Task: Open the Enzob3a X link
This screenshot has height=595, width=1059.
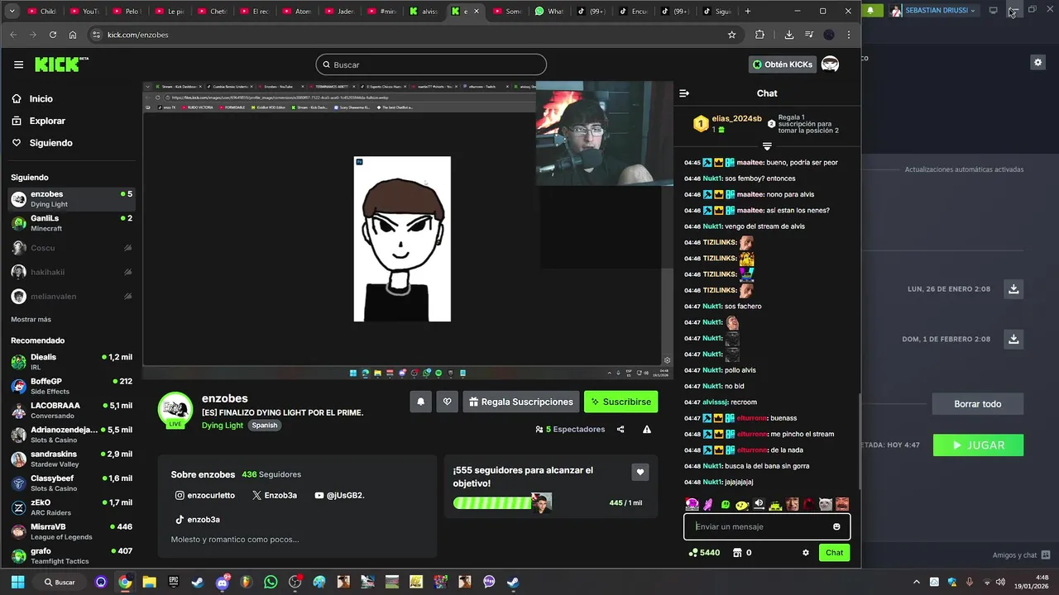Action: tap(275, 495)
